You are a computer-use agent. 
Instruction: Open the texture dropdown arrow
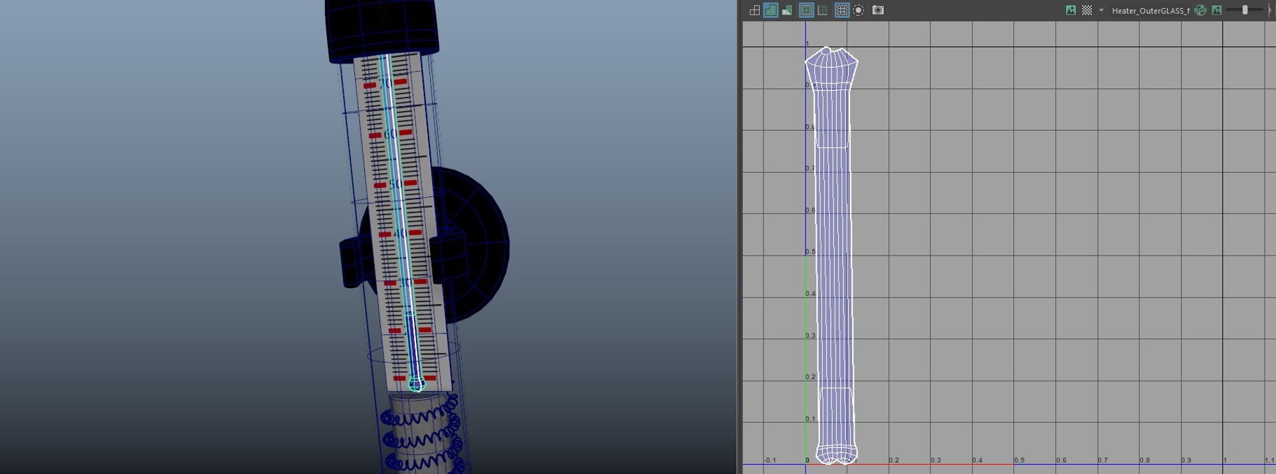(1101, 10)
